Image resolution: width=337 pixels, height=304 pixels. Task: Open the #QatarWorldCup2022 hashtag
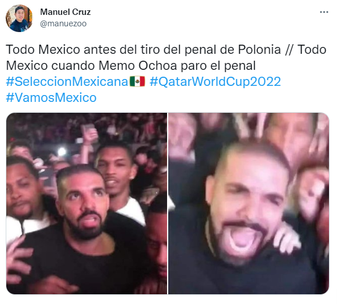(x=215, y=82)
